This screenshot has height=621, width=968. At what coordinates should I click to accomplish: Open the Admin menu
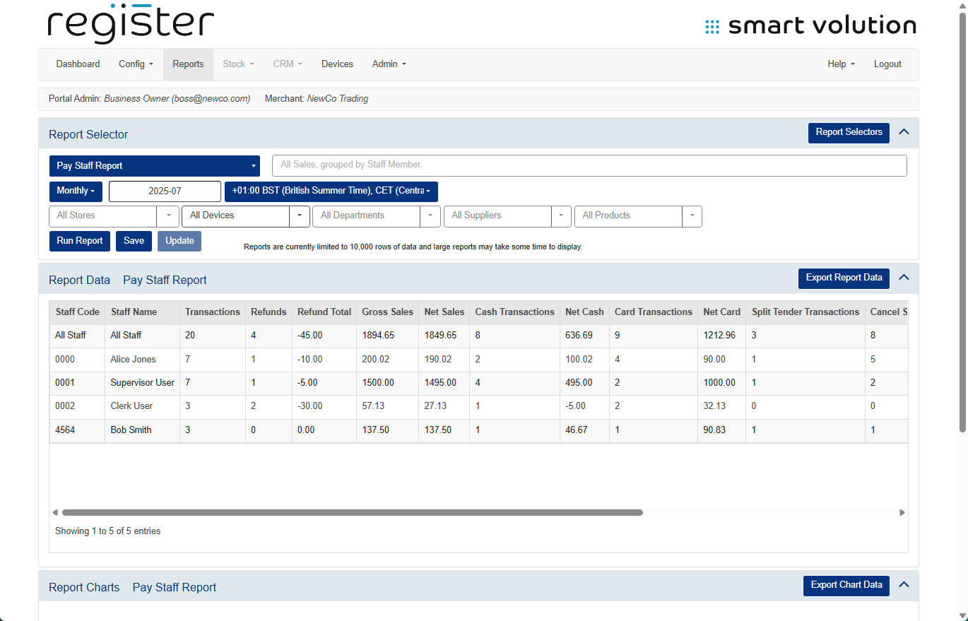tap(389, 64)
